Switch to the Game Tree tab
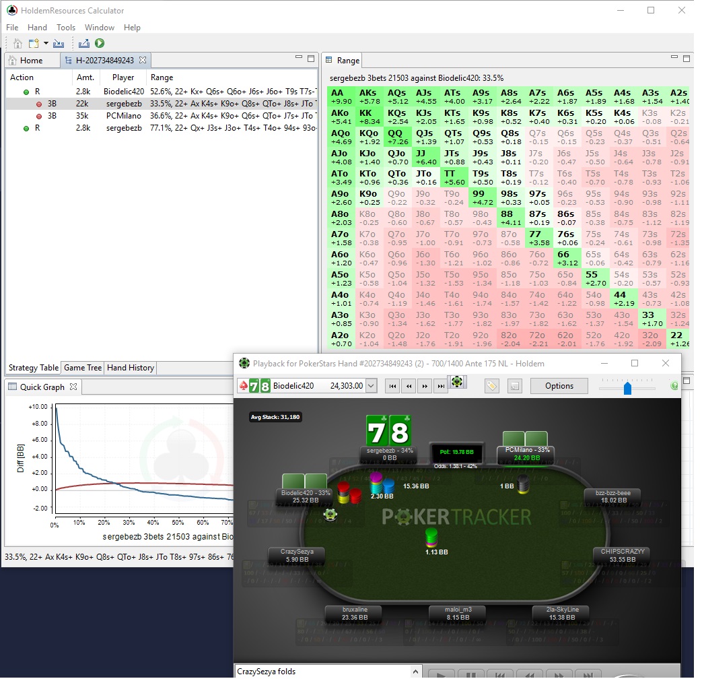This screenshot has width=702, height=683. point(83,368)
